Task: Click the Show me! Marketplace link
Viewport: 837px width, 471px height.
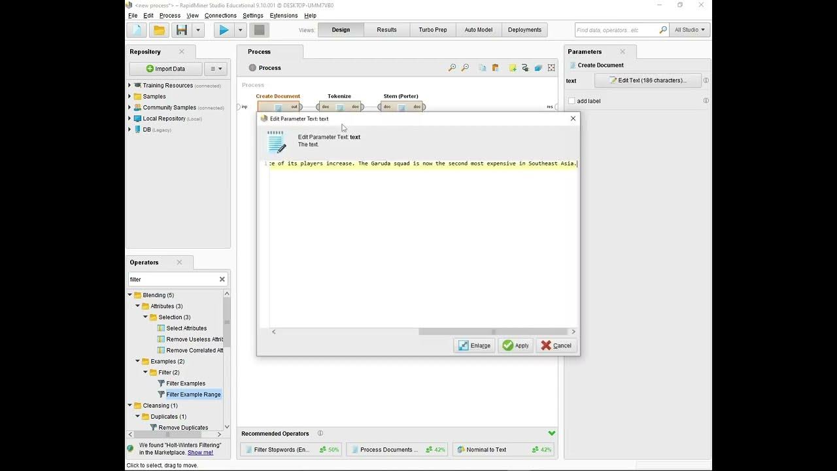Action: point(200,452)
